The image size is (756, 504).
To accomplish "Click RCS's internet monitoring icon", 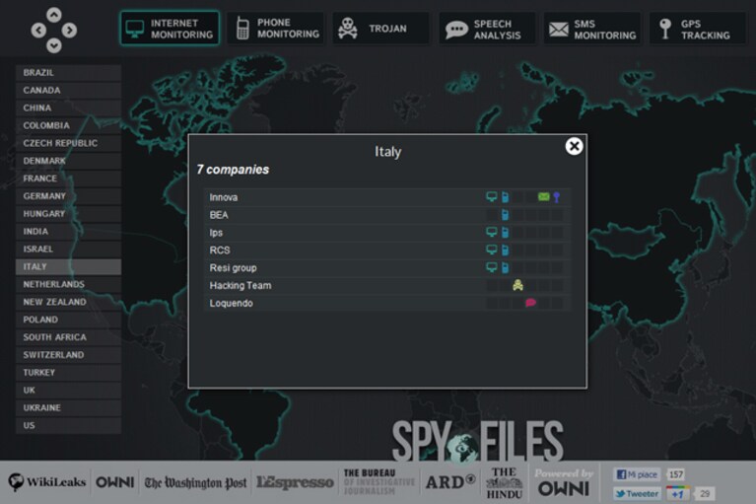I will pos(491,250).
